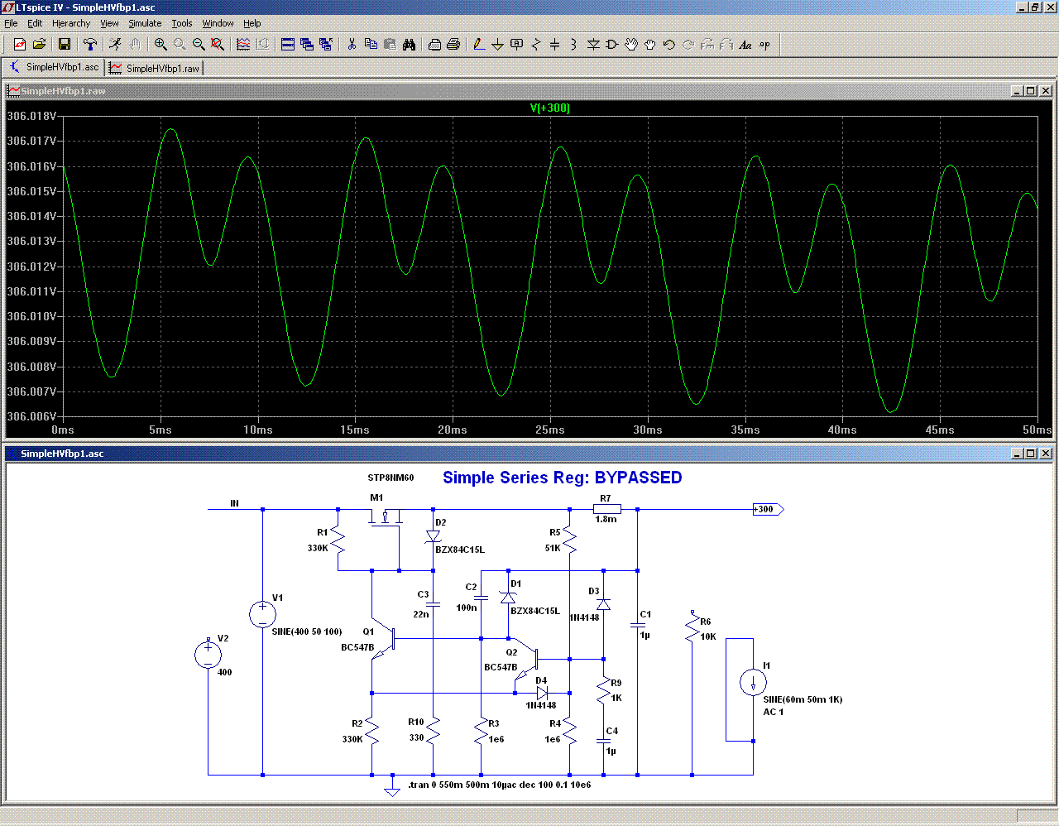Viewport: 1059px width, 826px height.
Task: Click the 'Simple Series Reg: BYPASSED' title text
Action: [563, 478]
